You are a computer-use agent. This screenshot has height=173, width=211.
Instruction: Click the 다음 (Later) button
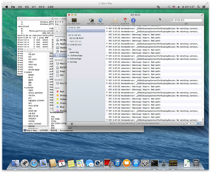(x=193, y=124)
